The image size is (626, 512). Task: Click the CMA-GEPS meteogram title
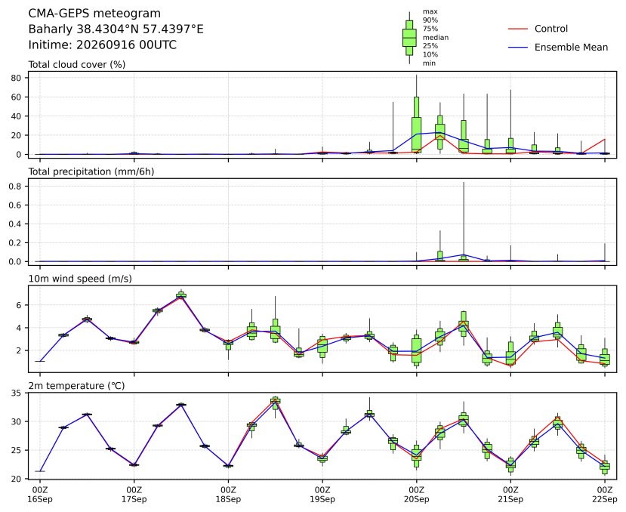point(94,14)
